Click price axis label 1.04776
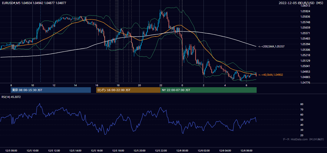327x153 pixels. (x=305, y=83)
